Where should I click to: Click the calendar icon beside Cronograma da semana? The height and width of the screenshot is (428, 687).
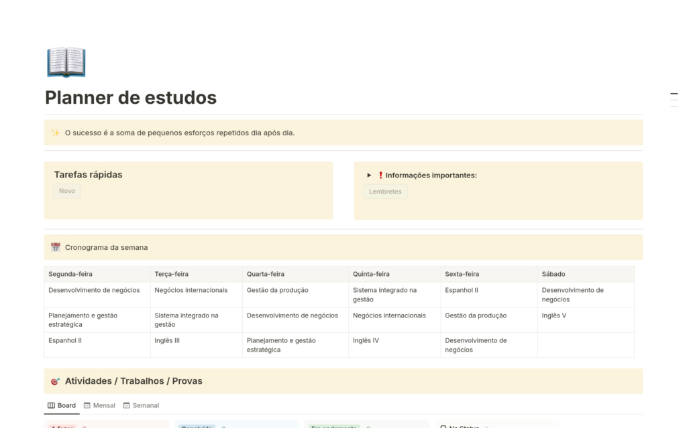pos(55,247)
